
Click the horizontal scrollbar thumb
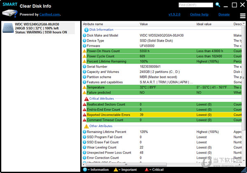126,164
